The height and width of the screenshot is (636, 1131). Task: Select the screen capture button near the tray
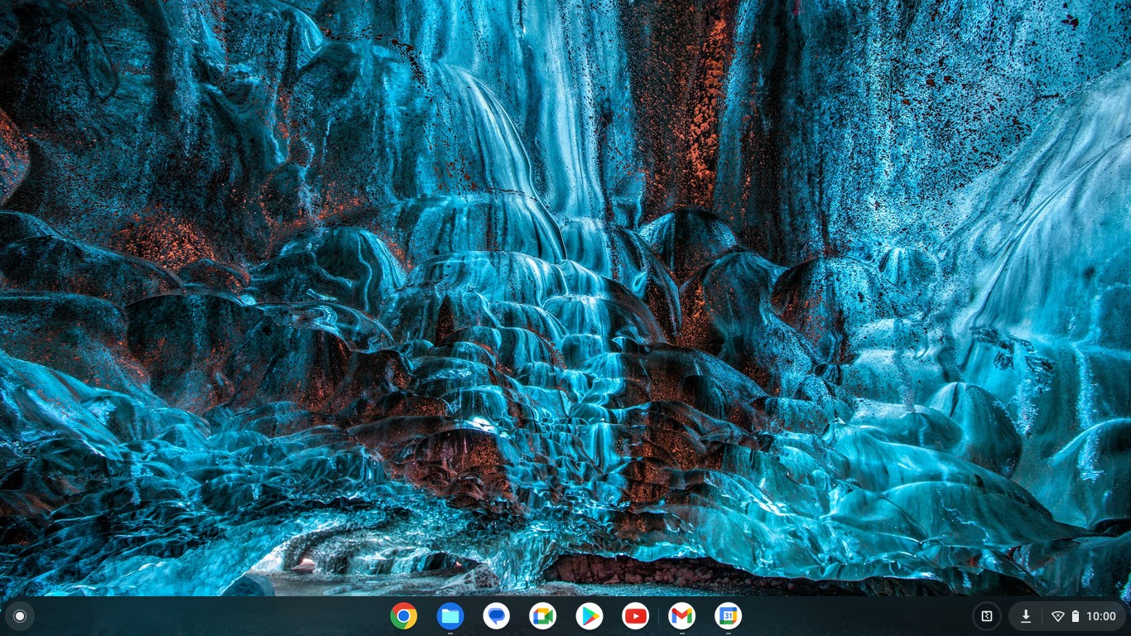pyautogui.click(x=986, y=616)
